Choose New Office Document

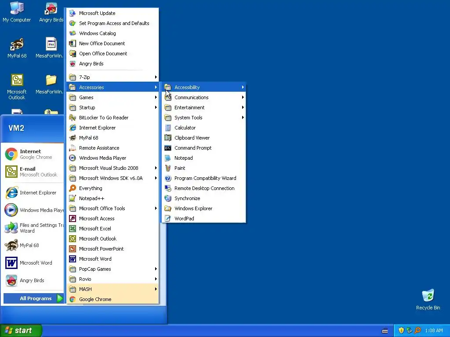(112, 43)
